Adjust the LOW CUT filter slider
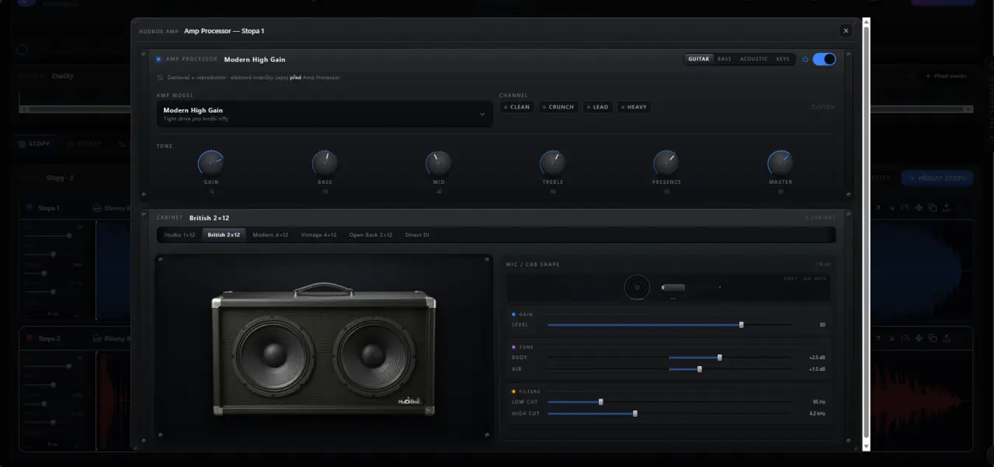The width and height of the screenshot is (994, 467). (x=669, y=402)
